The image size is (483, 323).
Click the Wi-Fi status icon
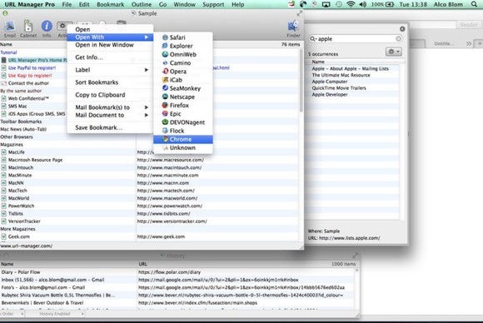(351, 4)
